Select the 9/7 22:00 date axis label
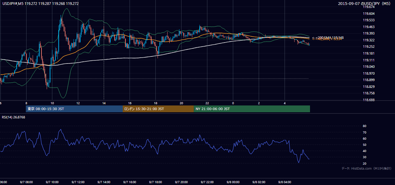 click(207, 182)
